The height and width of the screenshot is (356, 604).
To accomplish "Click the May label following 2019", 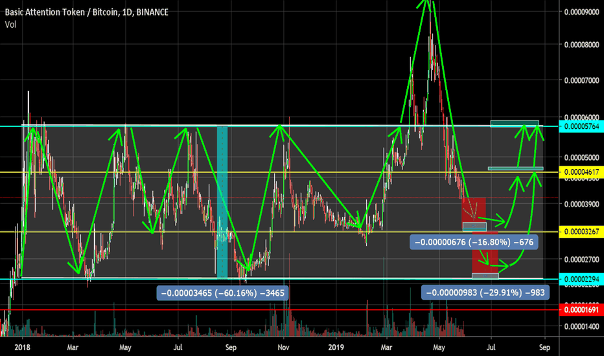I will click(x=439, y=348).
